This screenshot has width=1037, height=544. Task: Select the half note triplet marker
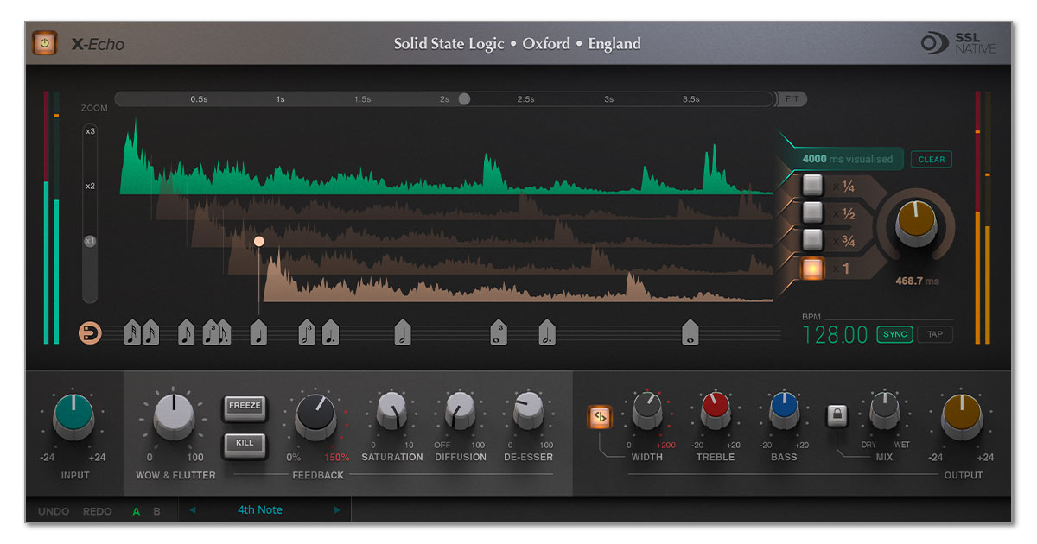307,332
